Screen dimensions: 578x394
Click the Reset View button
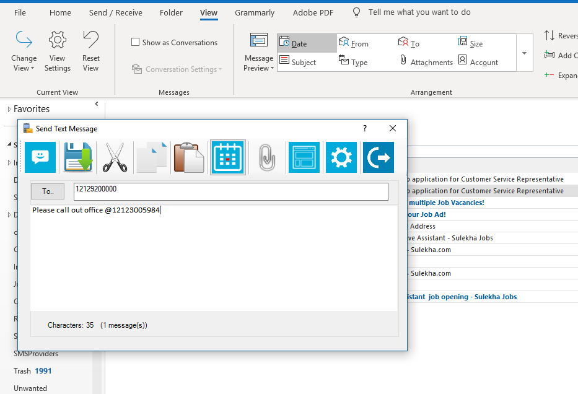click(x=90, y=51)
